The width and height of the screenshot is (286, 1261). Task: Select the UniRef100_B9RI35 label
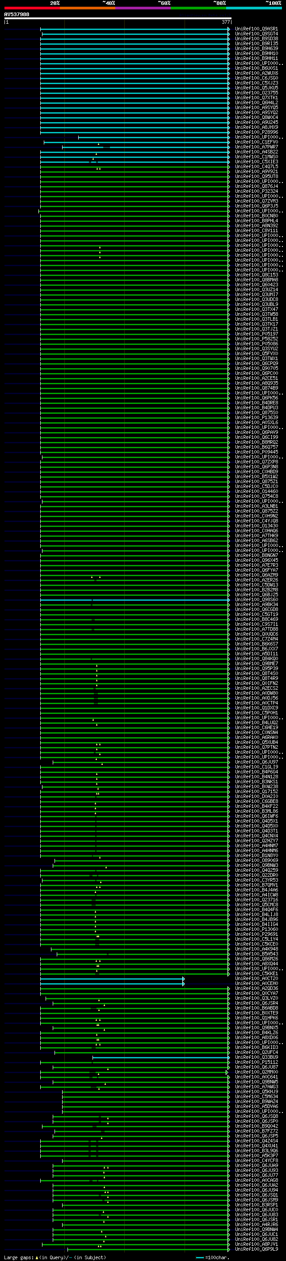257,43
